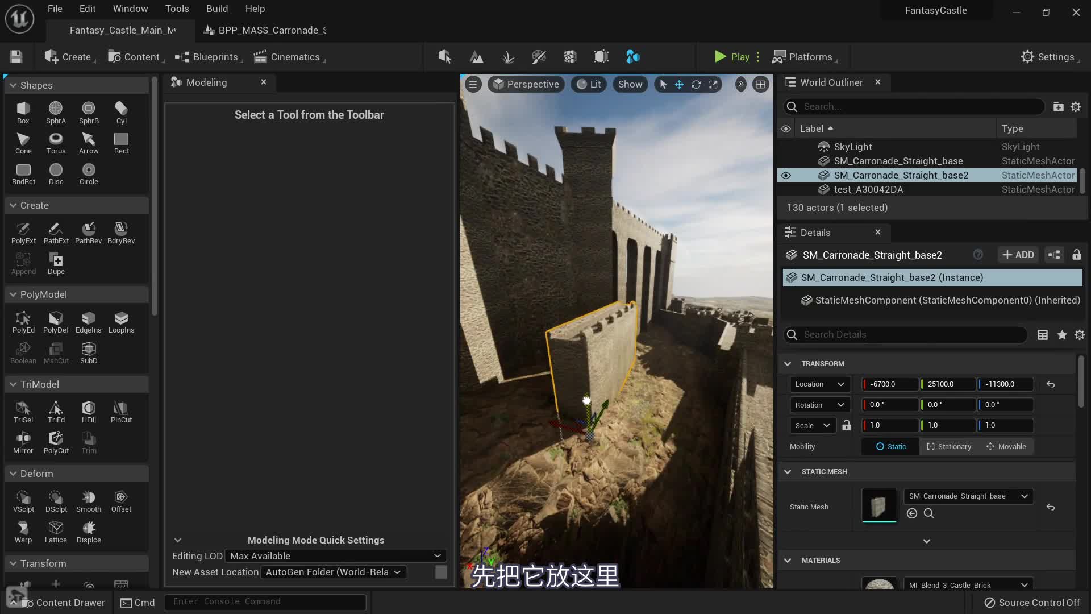Screen dimensions: 1091x614
Task: Activate the PathExt tool
Action: 56,233
